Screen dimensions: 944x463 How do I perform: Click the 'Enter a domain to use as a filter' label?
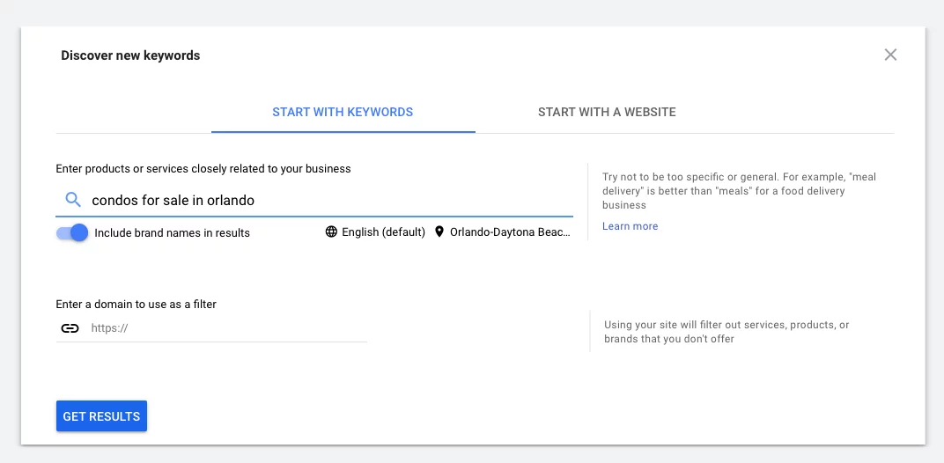[x=136, y=304]
